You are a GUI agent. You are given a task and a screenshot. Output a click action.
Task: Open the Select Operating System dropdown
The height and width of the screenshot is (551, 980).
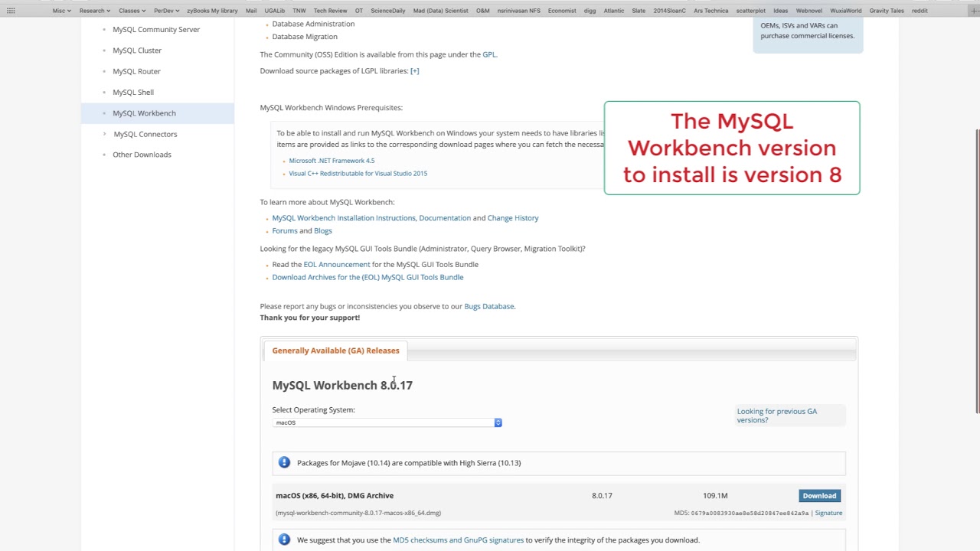pos(387,422)
